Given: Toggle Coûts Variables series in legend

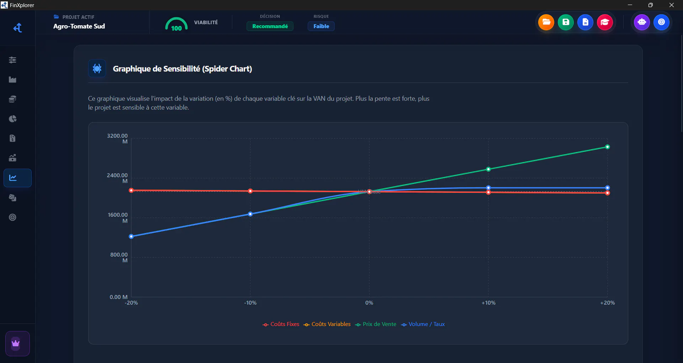Looking at the screenshot, I should [x=327, y=324].
